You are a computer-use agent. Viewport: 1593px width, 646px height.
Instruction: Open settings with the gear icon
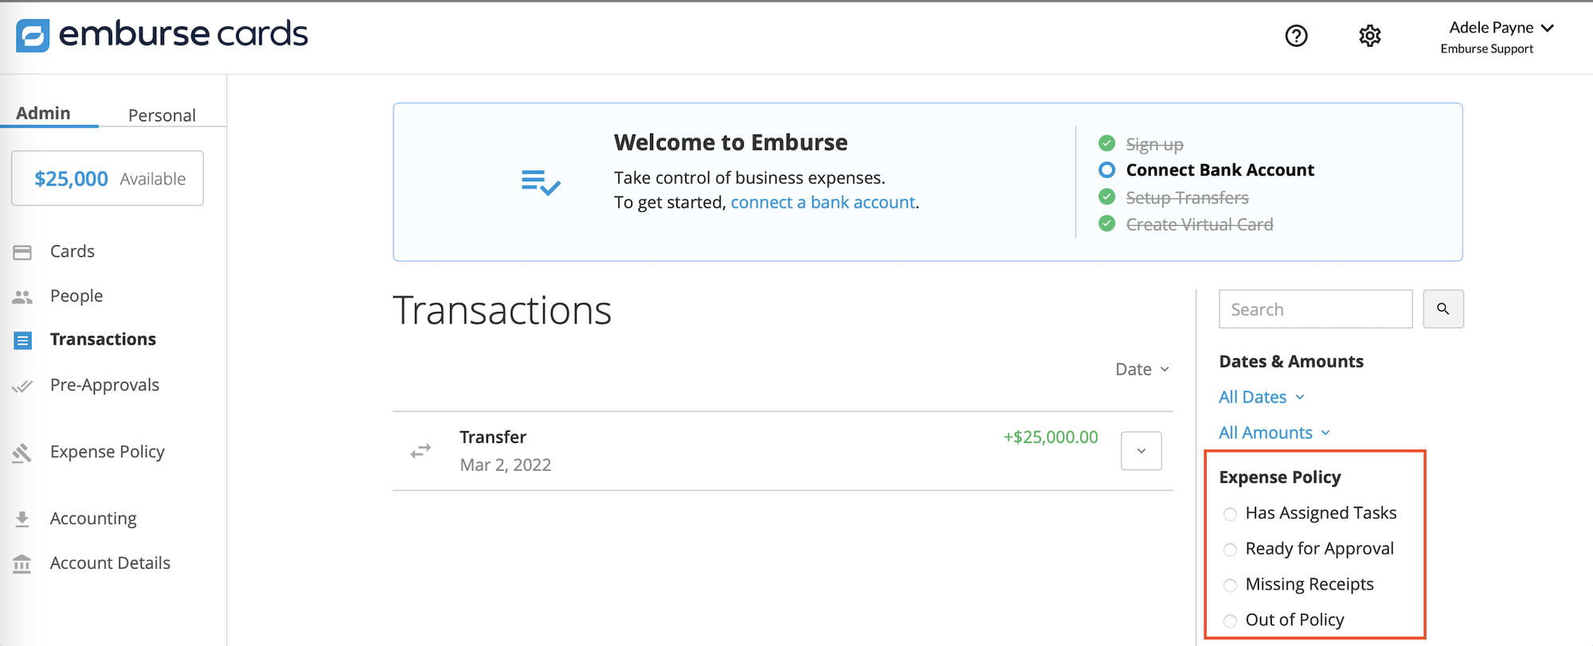coord(1369,36)
